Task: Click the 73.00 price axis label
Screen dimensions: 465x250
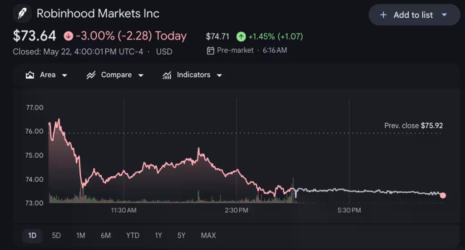Action: tap(35, 203)
